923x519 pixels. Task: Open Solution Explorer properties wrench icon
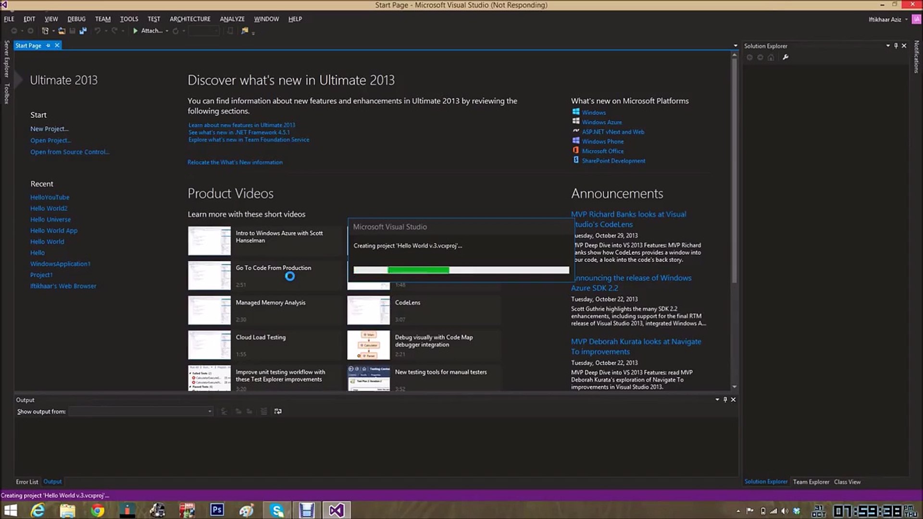point(786,57)
